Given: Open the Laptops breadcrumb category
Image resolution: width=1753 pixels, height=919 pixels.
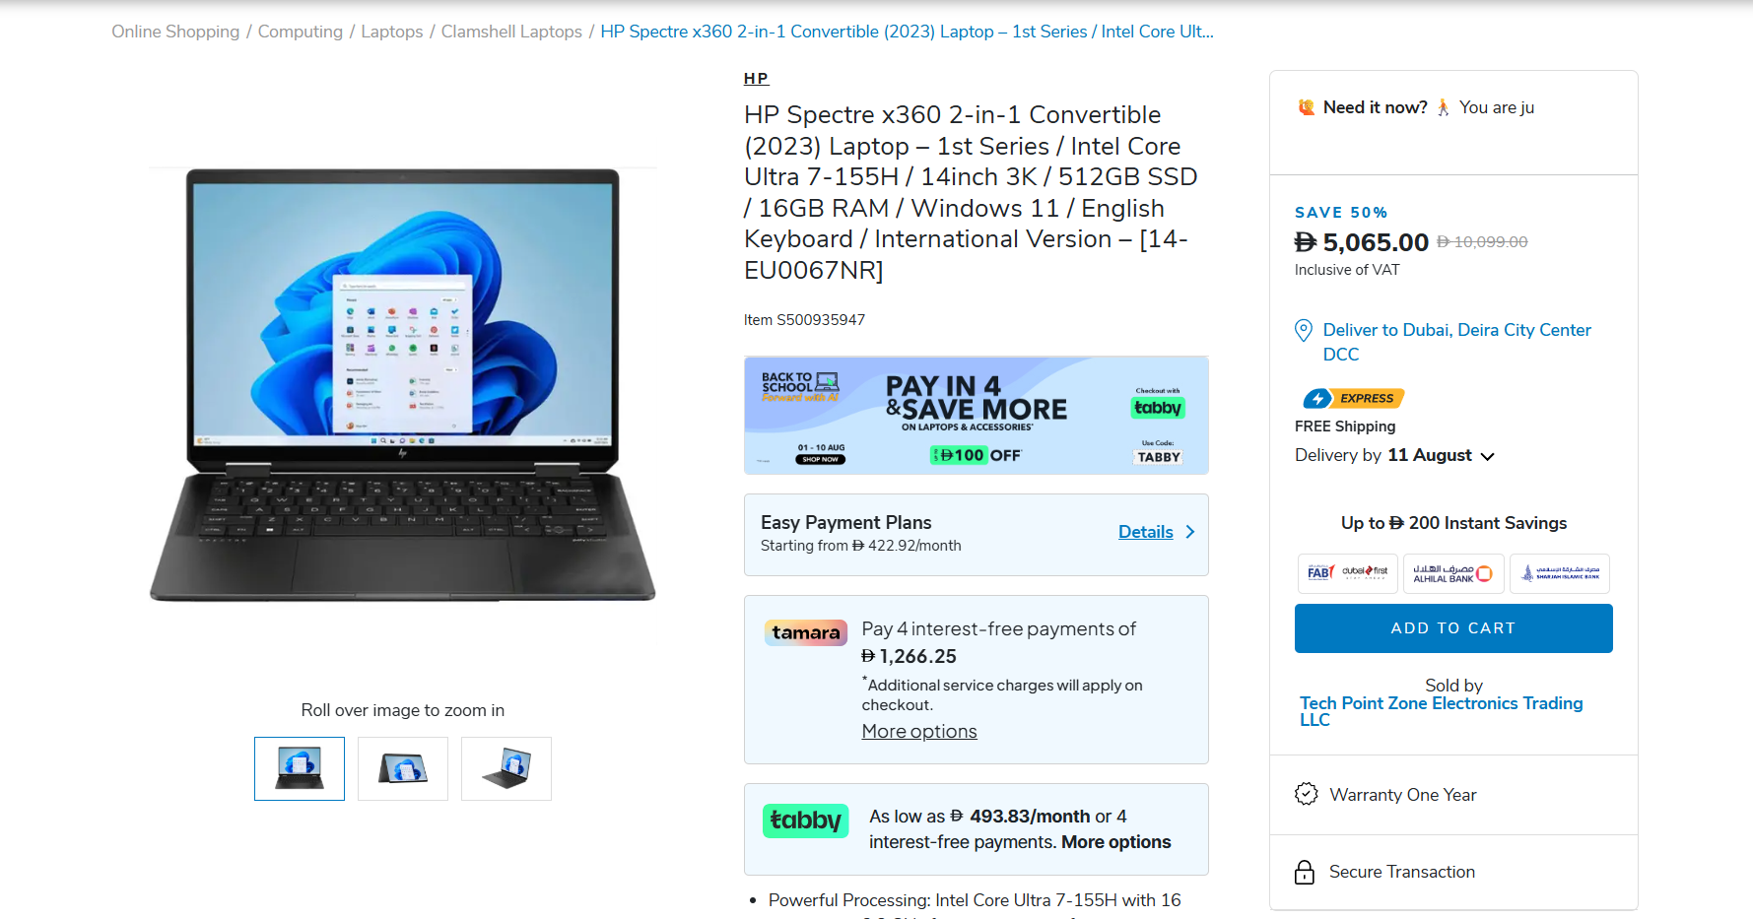Looking at the screenshot, I should (391, 32).
